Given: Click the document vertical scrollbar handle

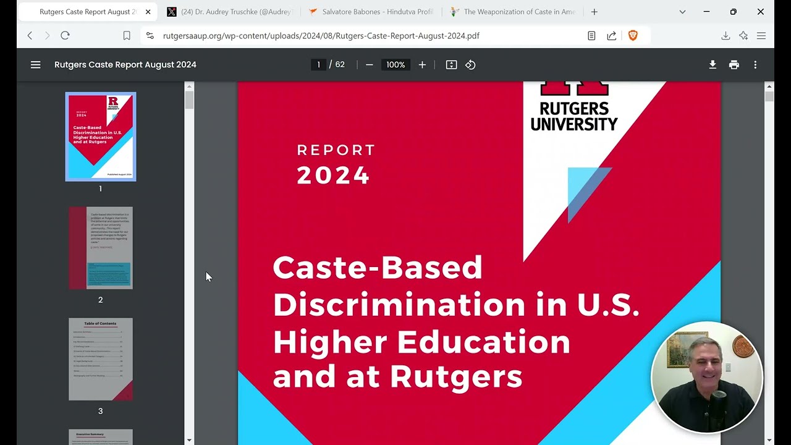Looking at the screenshot, I should coord(769,96).
